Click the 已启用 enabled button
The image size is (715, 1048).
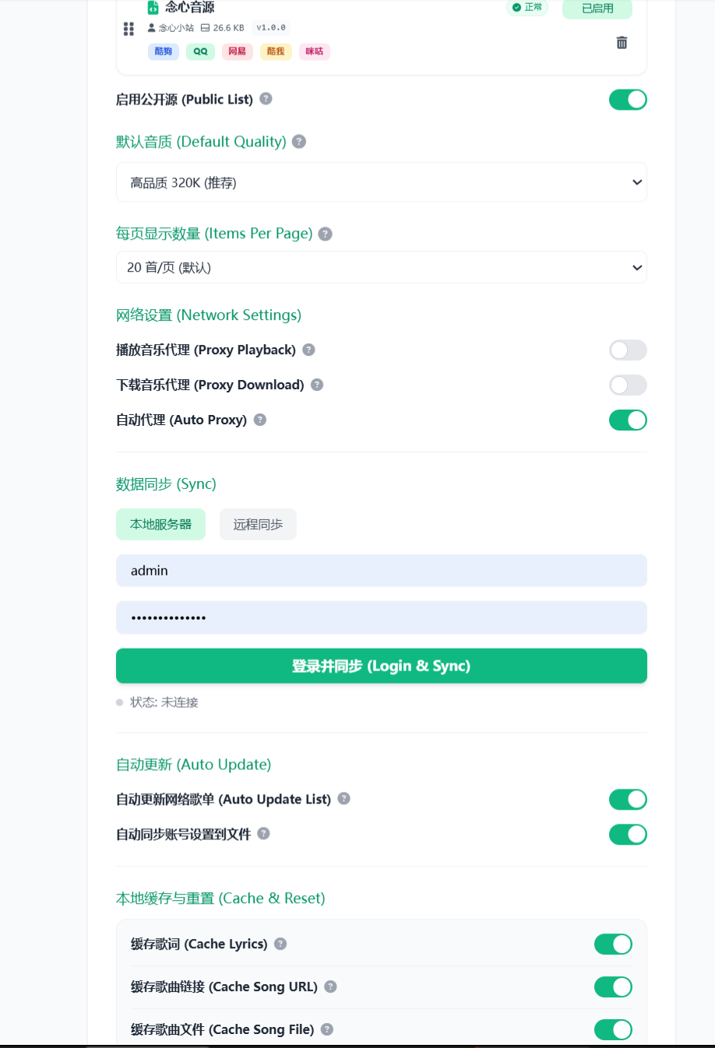point(597,9)
